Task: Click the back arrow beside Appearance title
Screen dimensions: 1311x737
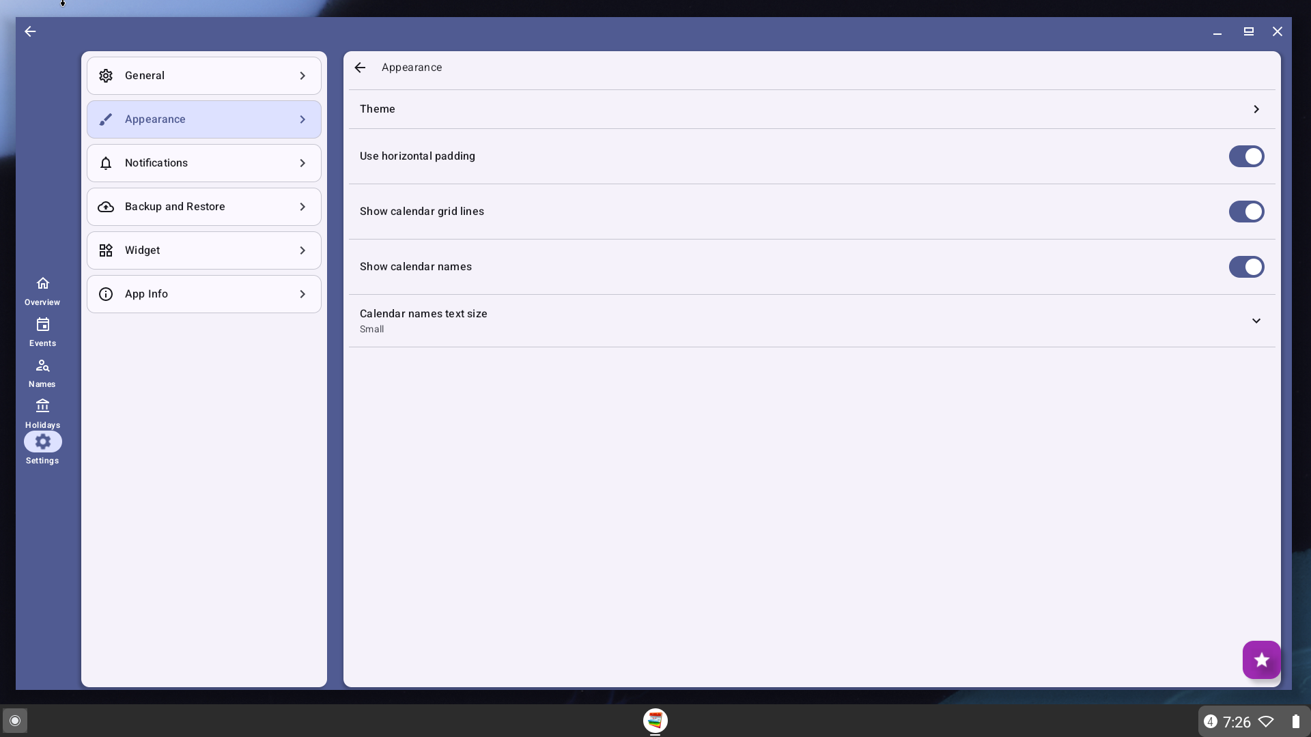Action: pyautogui.click(x=360, y=68)
